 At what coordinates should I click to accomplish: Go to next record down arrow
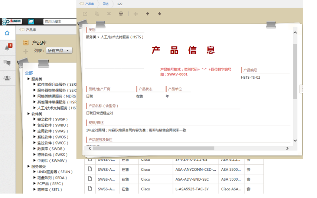(x=160, y=14)
